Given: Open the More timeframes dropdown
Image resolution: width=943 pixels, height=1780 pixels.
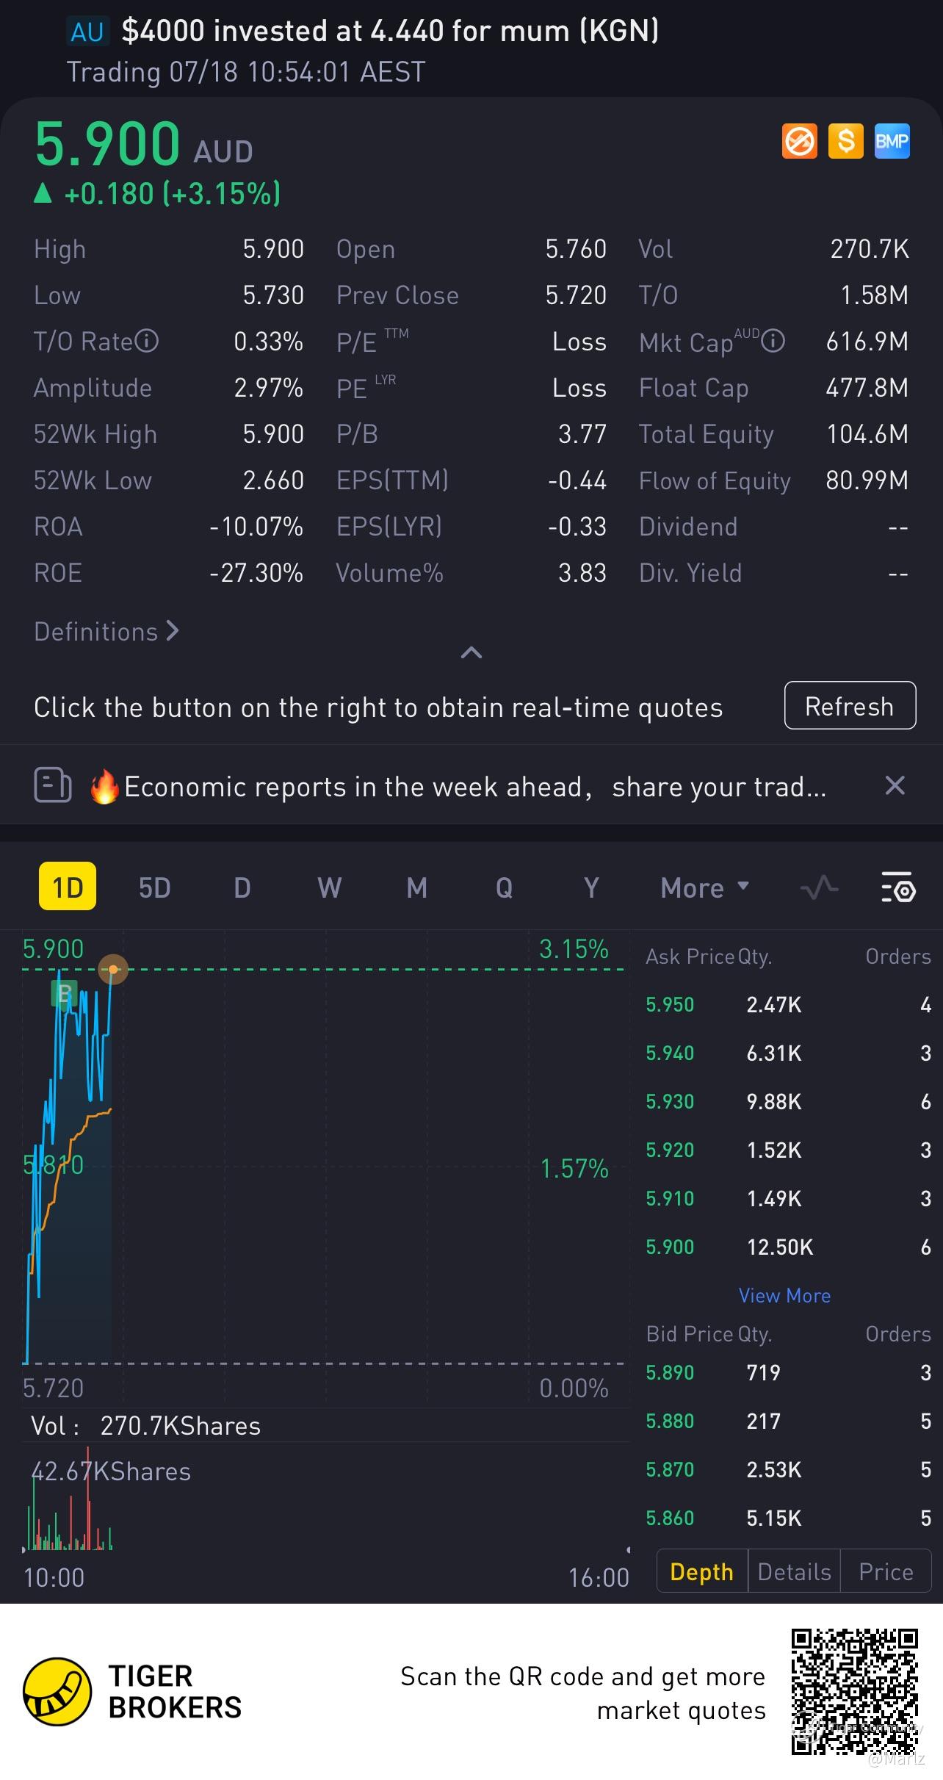Looking at the screenshot, I should click(704, 888).
